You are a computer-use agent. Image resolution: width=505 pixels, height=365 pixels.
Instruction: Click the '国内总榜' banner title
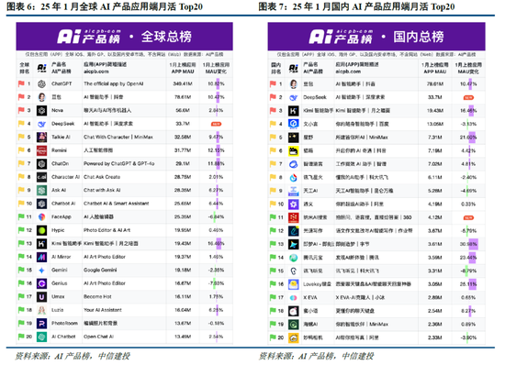[x=419, y=37]
